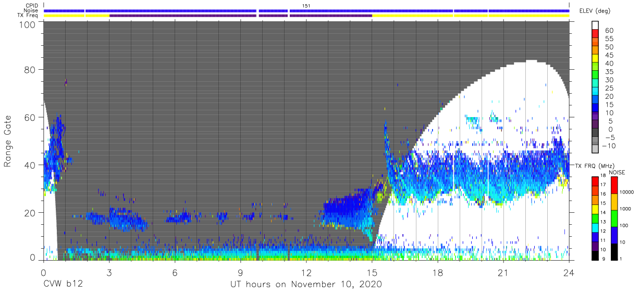
Task: Select the green TX frequency swatch between 13 and 14
Action: tap(595, 217)
